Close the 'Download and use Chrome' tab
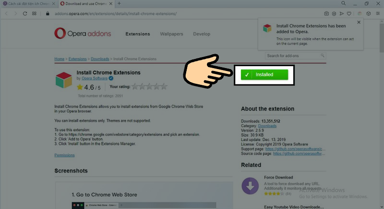384x209 pixels. tap(111, 4)
